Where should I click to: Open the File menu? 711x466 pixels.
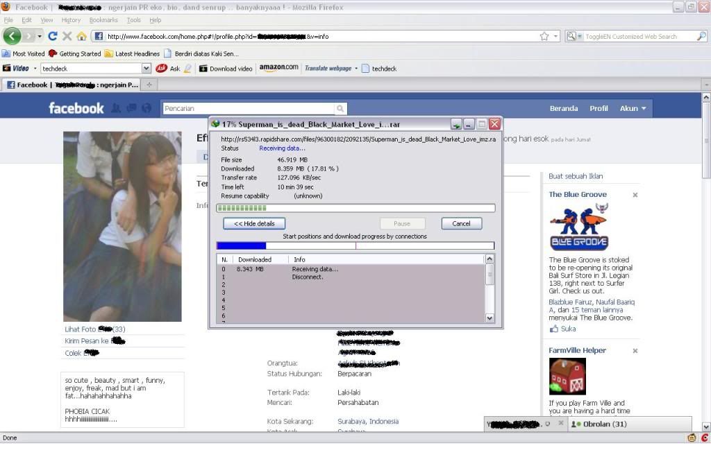pos(8,20)
